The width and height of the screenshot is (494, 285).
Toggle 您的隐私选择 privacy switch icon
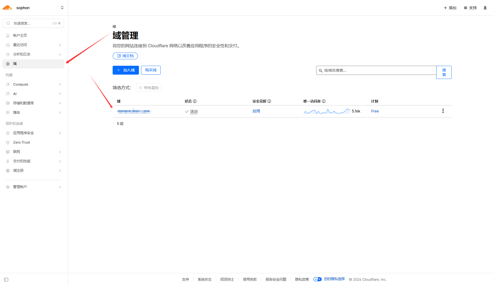click(317, 279)
